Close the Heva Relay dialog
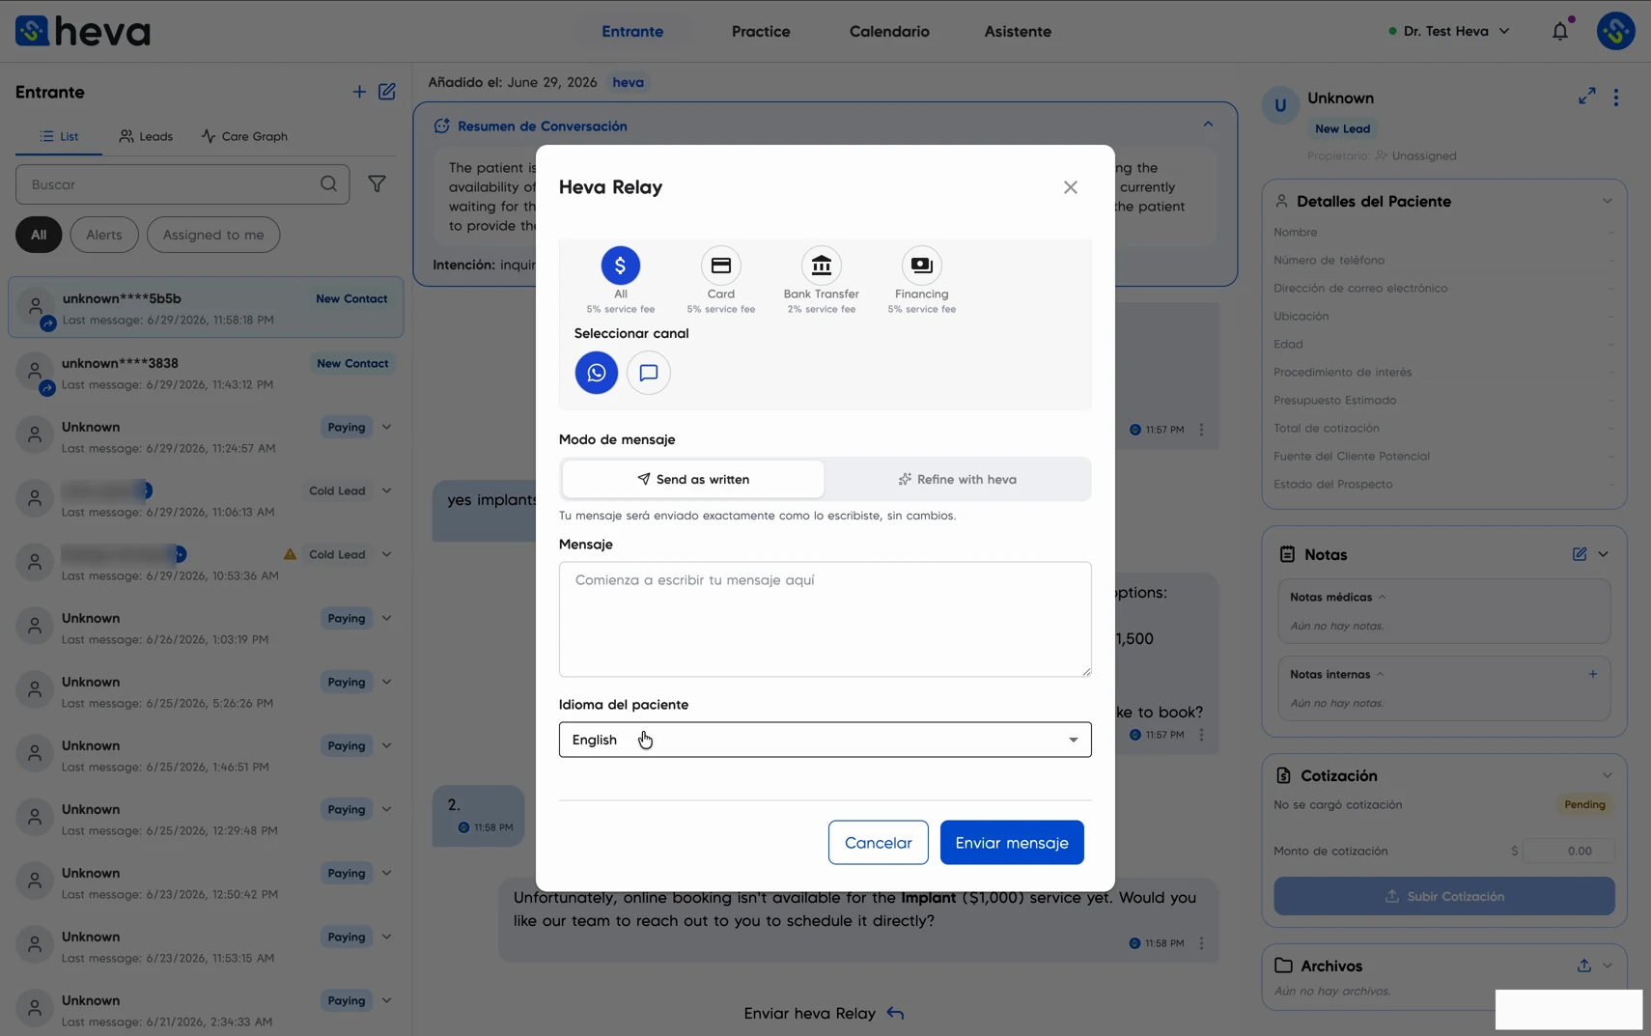 pos(1071,187)
